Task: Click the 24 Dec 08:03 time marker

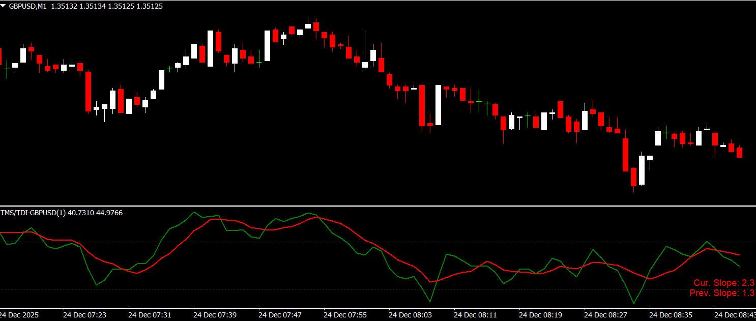Action: pos(410,315)
